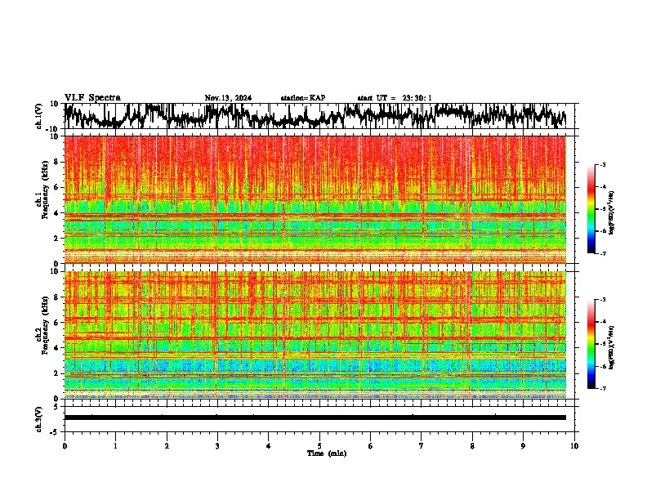Click the "6" kHz tick of ch.1 spectrogram
Viewport: 647px width, 500px height.
pyautogui.click(x=58, y=187)
